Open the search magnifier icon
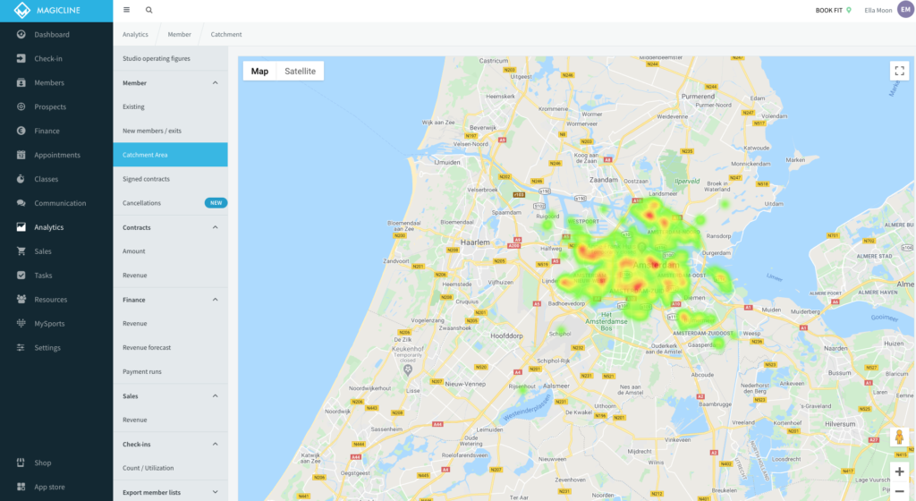The image size is (916, 501). click(x=148, y=10)
